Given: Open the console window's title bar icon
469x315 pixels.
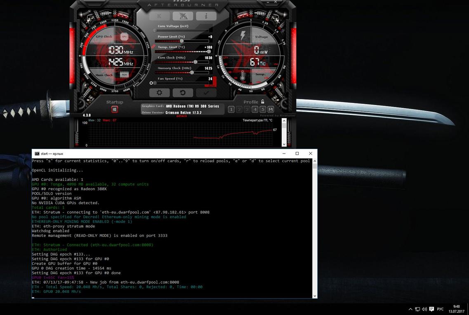Looking at the screenshot, I should tap(37, 154).
